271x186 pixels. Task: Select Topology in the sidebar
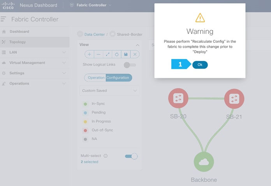pos(35,42)
